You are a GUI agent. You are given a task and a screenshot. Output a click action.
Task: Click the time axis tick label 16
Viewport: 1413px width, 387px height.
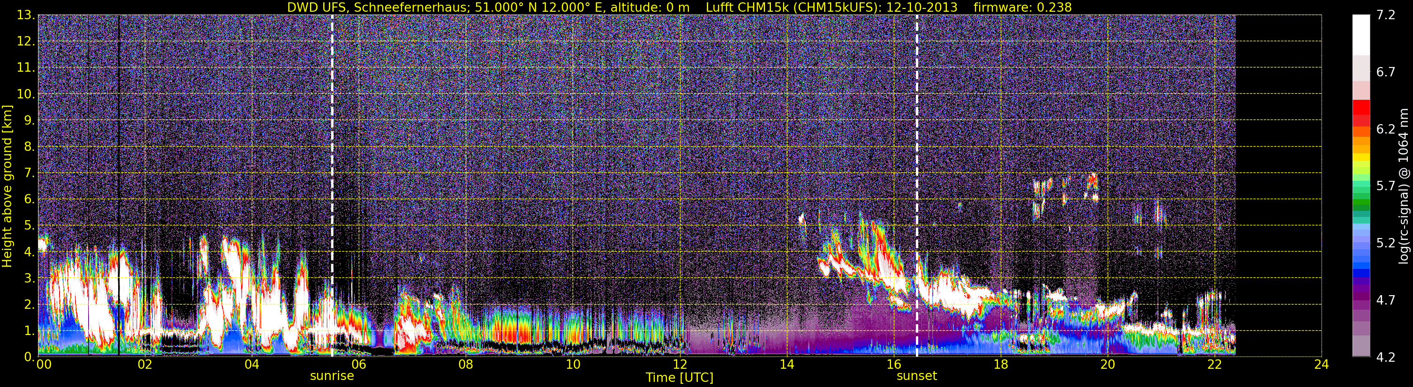click(893, 365)
